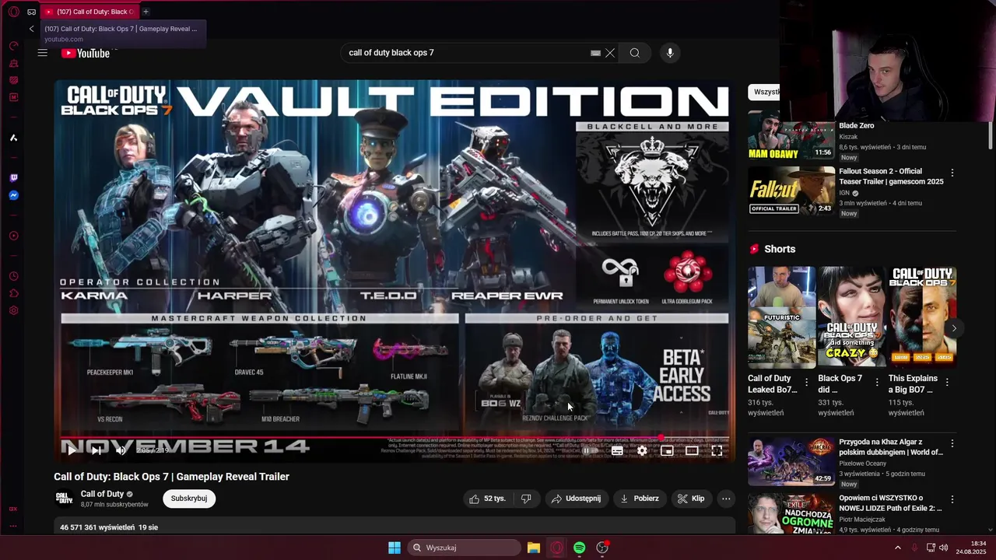Toggle subtitles in the video player
996x560 pixels.
pos(617,450)
